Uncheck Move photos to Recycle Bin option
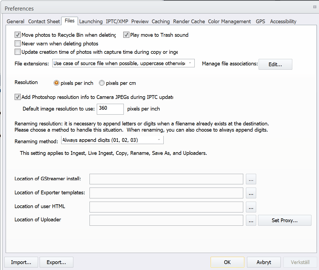Viewport: 319px width, 270px height. point(18,35)
